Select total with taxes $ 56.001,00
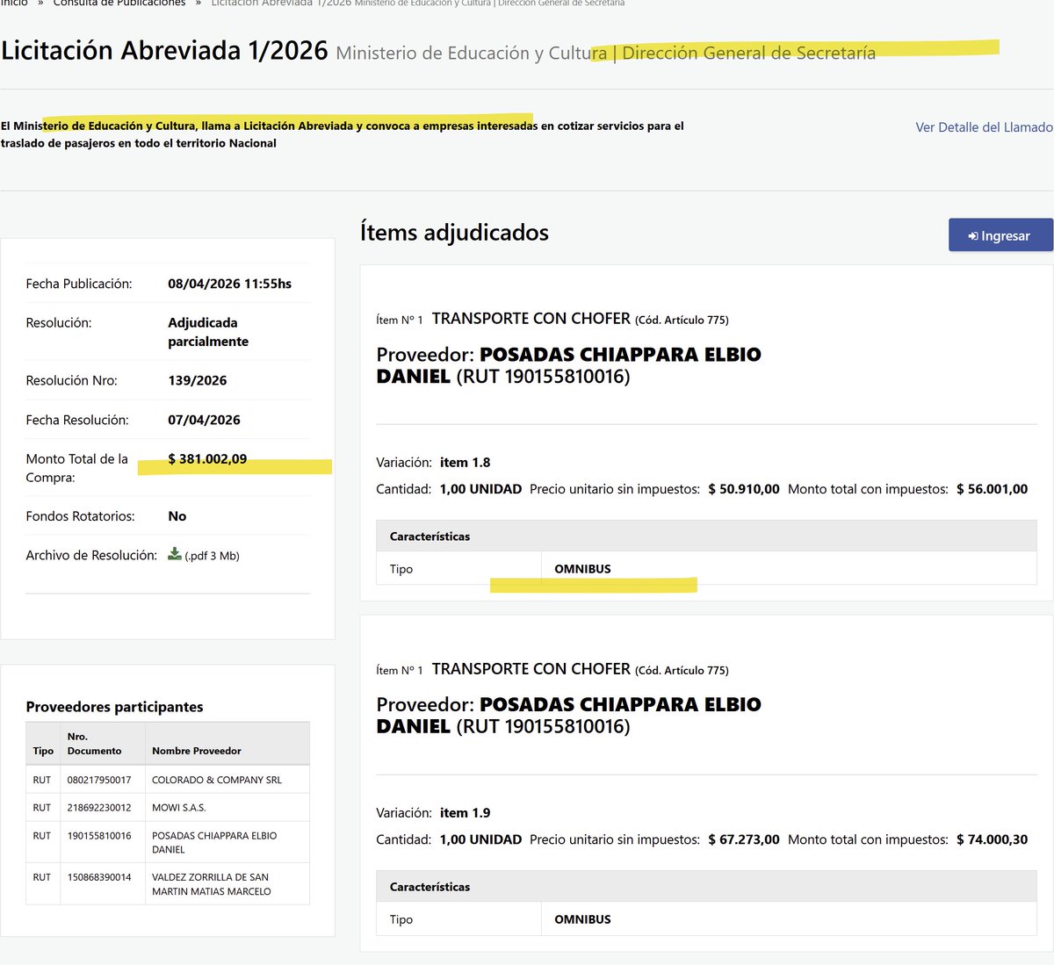 993,489
